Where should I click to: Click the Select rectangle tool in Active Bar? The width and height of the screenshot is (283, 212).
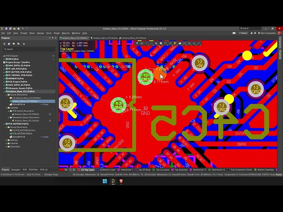[x=151, y=43]
